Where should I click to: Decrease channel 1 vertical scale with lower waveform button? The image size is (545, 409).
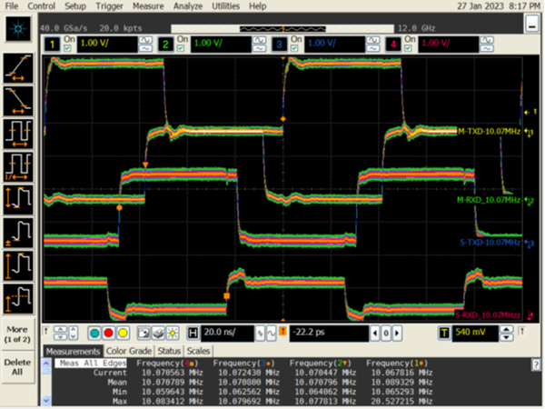click(x=145, y=49)
